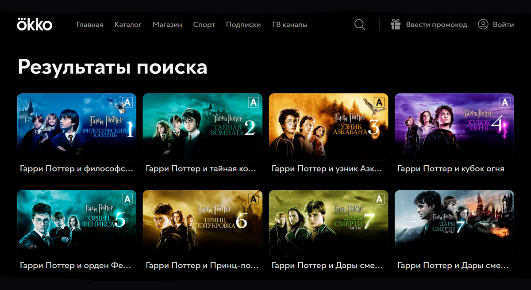
Task: Open the Орден Феникса poster thumbnail
Action: (x=77, y=223)
